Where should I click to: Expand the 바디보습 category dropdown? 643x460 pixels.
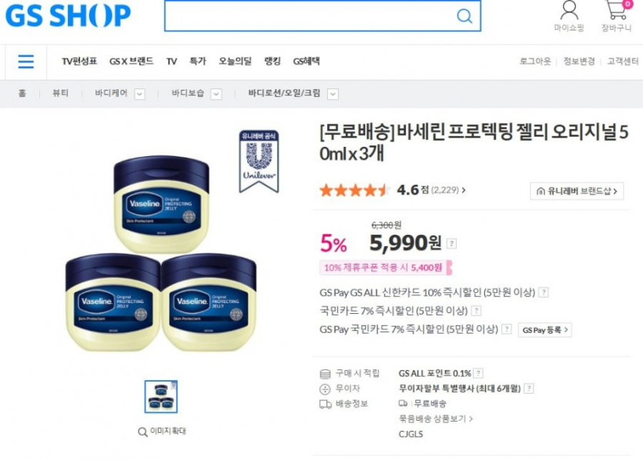216,94
